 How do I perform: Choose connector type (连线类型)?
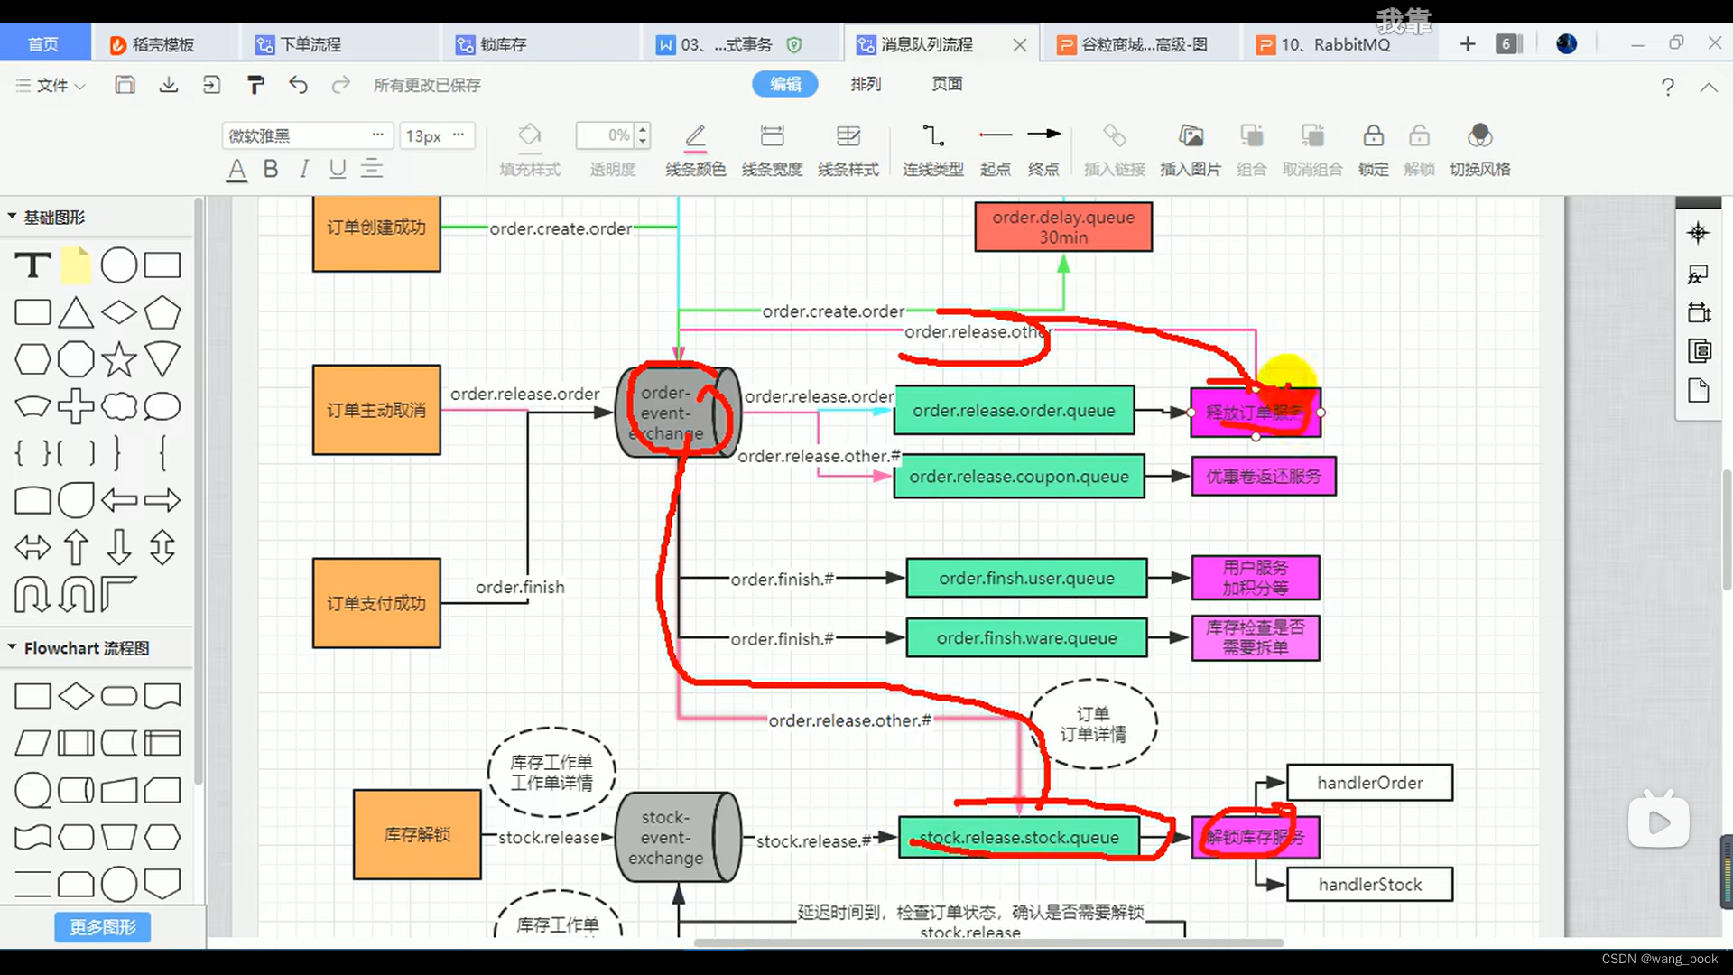(933, 150)
